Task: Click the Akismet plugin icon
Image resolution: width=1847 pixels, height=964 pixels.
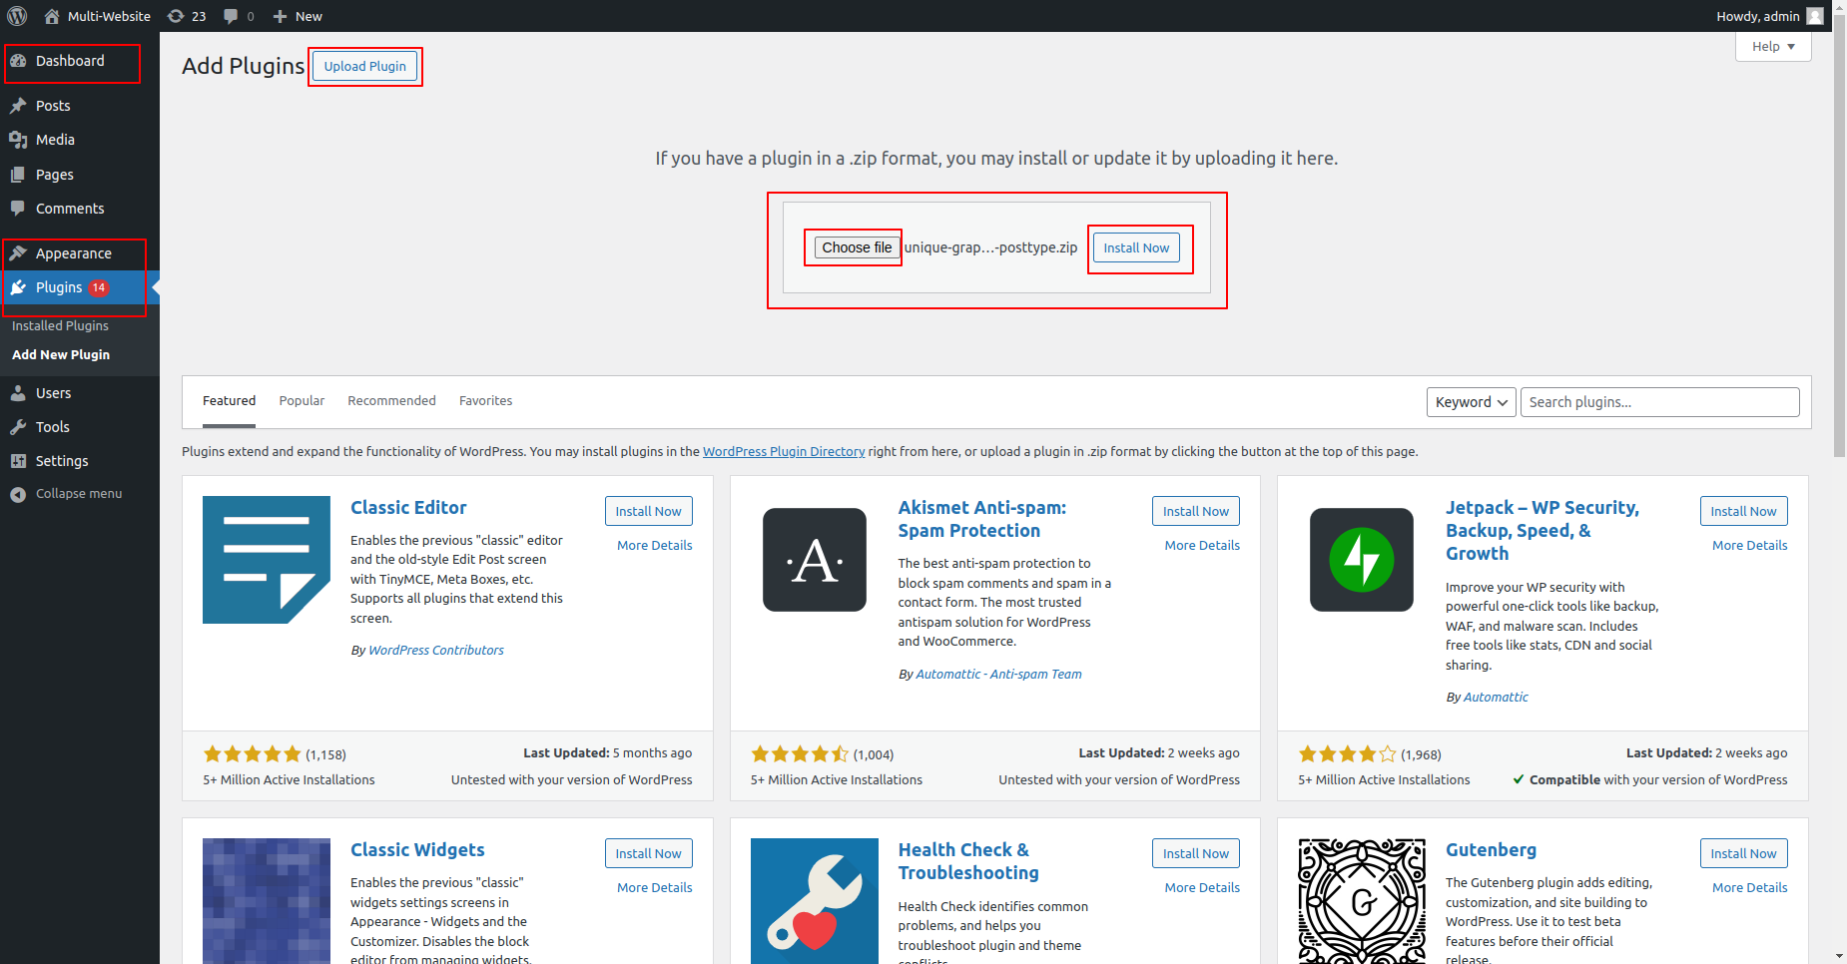Action: tap(814, 560)
